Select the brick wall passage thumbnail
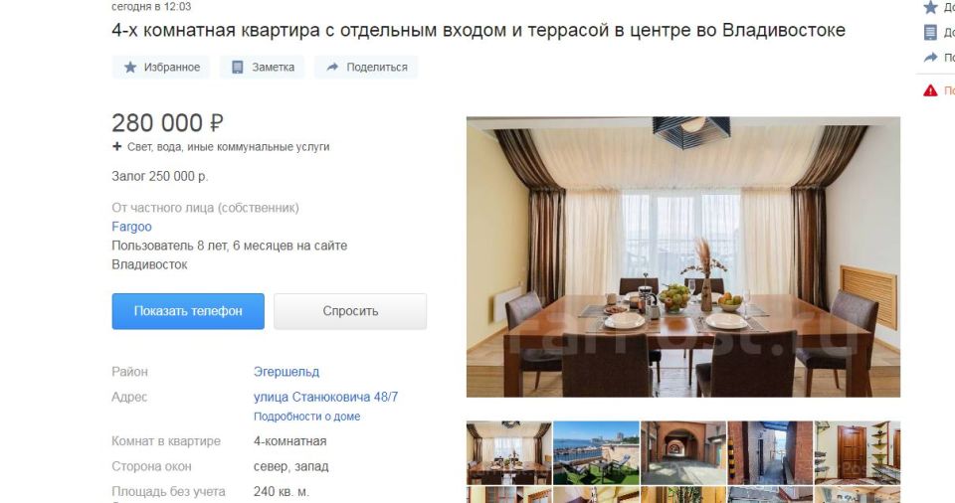955x503 pixels. click(x=770, y=453)
